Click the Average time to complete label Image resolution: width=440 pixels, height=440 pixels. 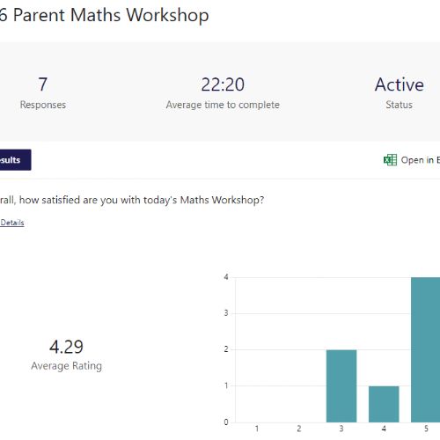(x=223, y=105)
